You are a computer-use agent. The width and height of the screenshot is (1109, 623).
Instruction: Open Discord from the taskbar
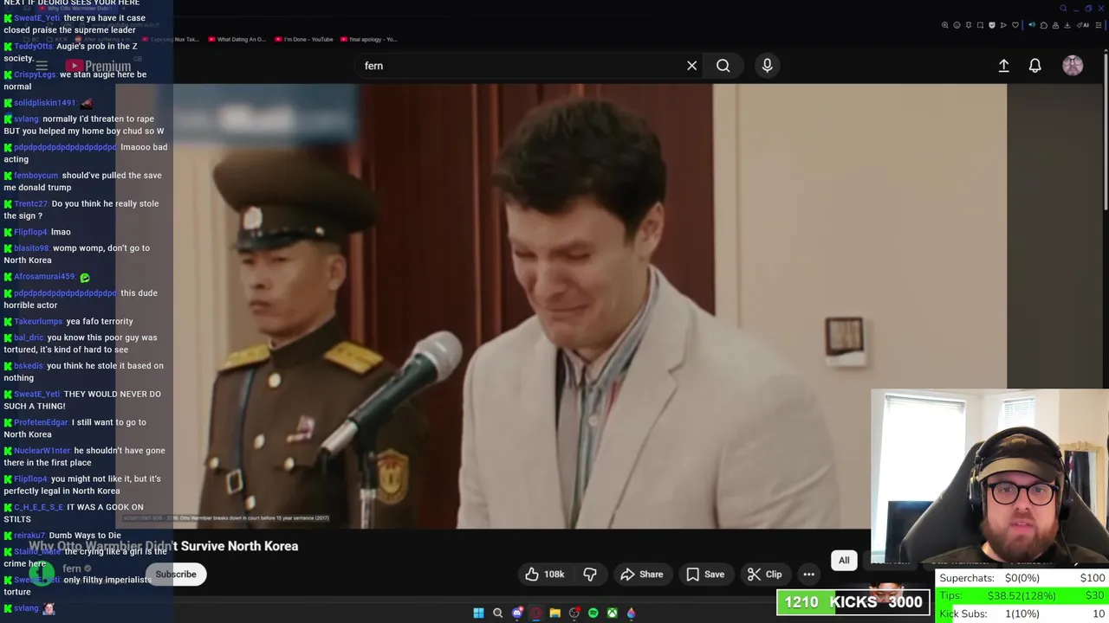tap(517, 613)
